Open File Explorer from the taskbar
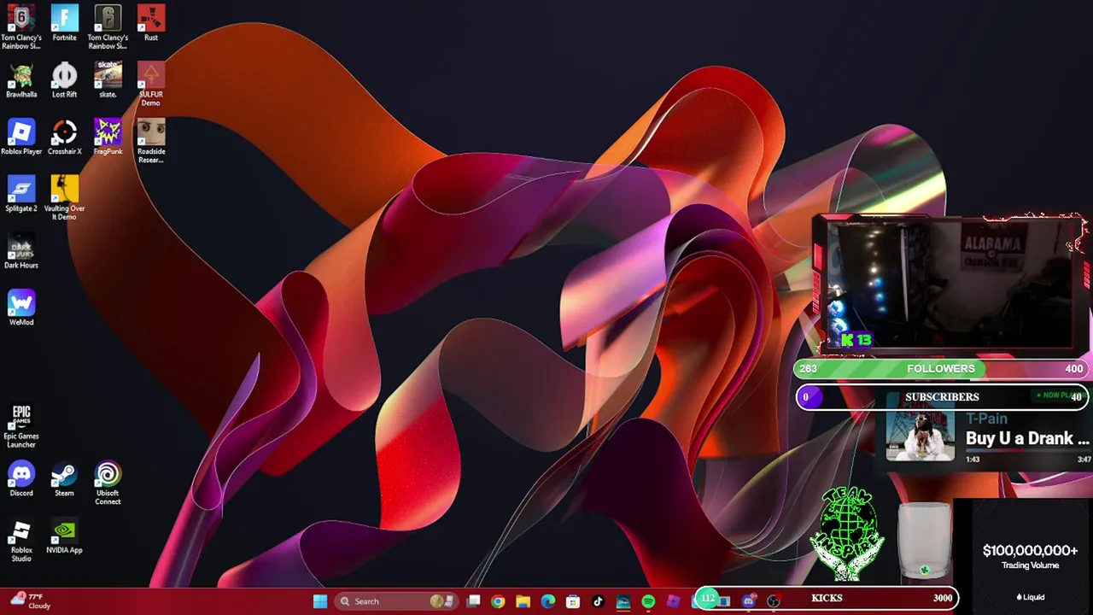The height and width of the screenshot is (615, 1093). tap(523, 601)
